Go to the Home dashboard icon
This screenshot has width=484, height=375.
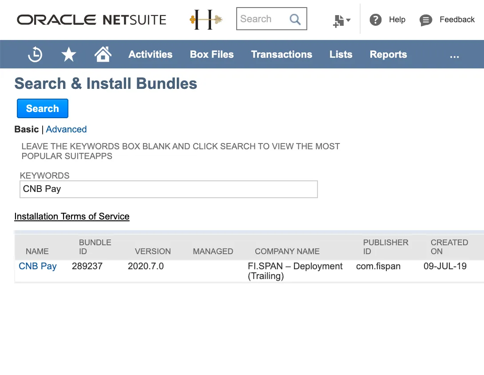coord(103,54)
